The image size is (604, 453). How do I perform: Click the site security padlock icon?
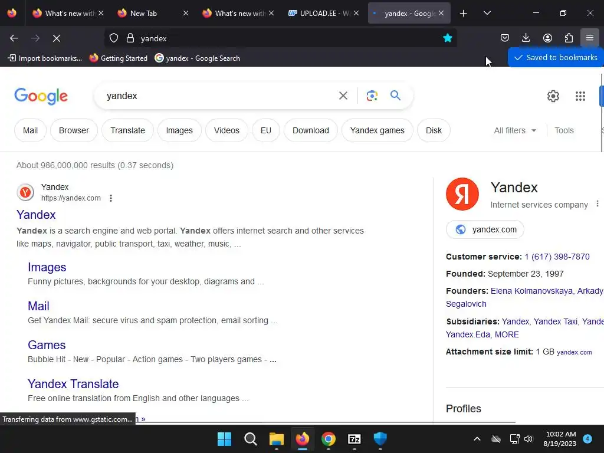pyautogui.click(x=130, y=38)
